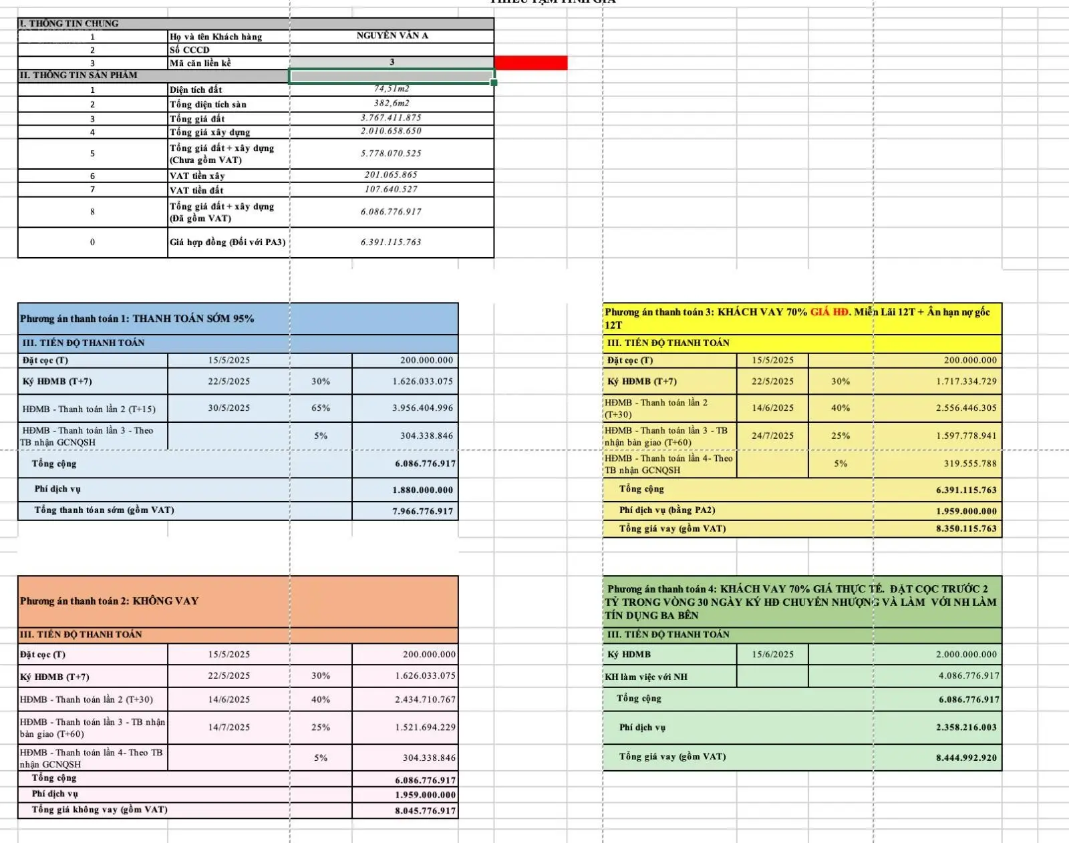Screen dimensions: 1069x843
Task: Click the 'Họ và tên Khách hàng' label cell
Action: tap(228, 37)
